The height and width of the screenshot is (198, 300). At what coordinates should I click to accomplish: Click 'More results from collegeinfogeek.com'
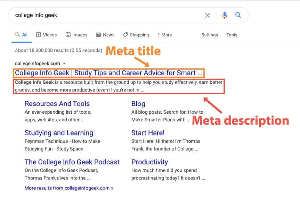coord(69,188)
